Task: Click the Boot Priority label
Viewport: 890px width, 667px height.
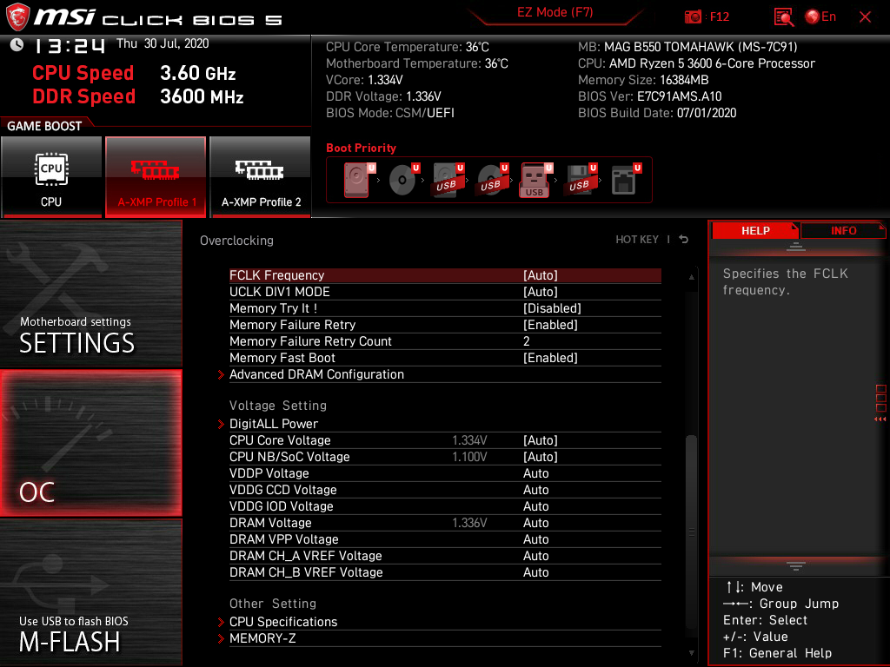Action: point(361,148)
